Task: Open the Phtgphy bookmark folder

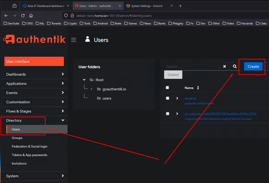Action: click(x=176, y=23)
